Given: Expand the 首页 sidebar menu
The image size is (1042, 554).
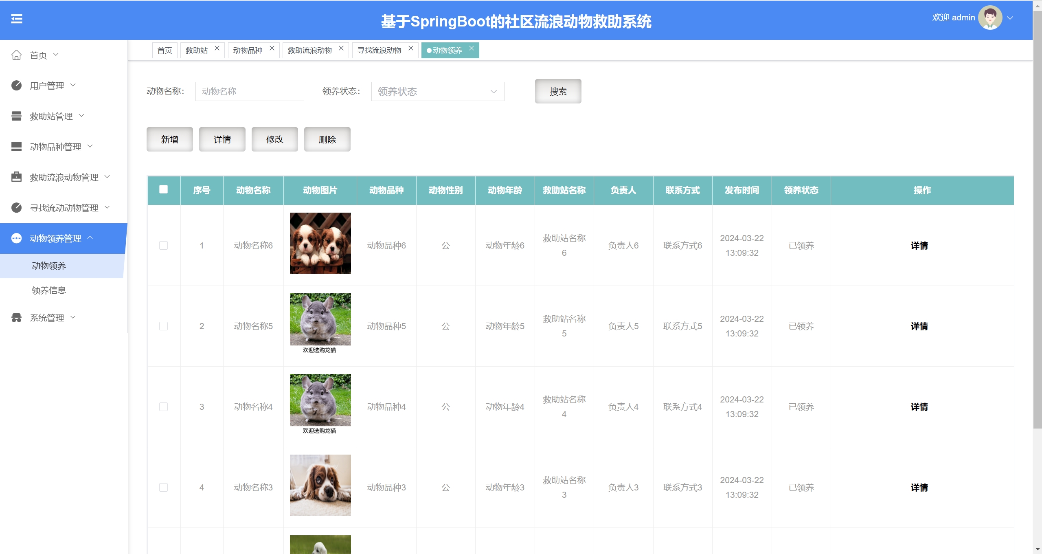Looking at the screenshot, I should pyautogui.click(x=56, y=54).
